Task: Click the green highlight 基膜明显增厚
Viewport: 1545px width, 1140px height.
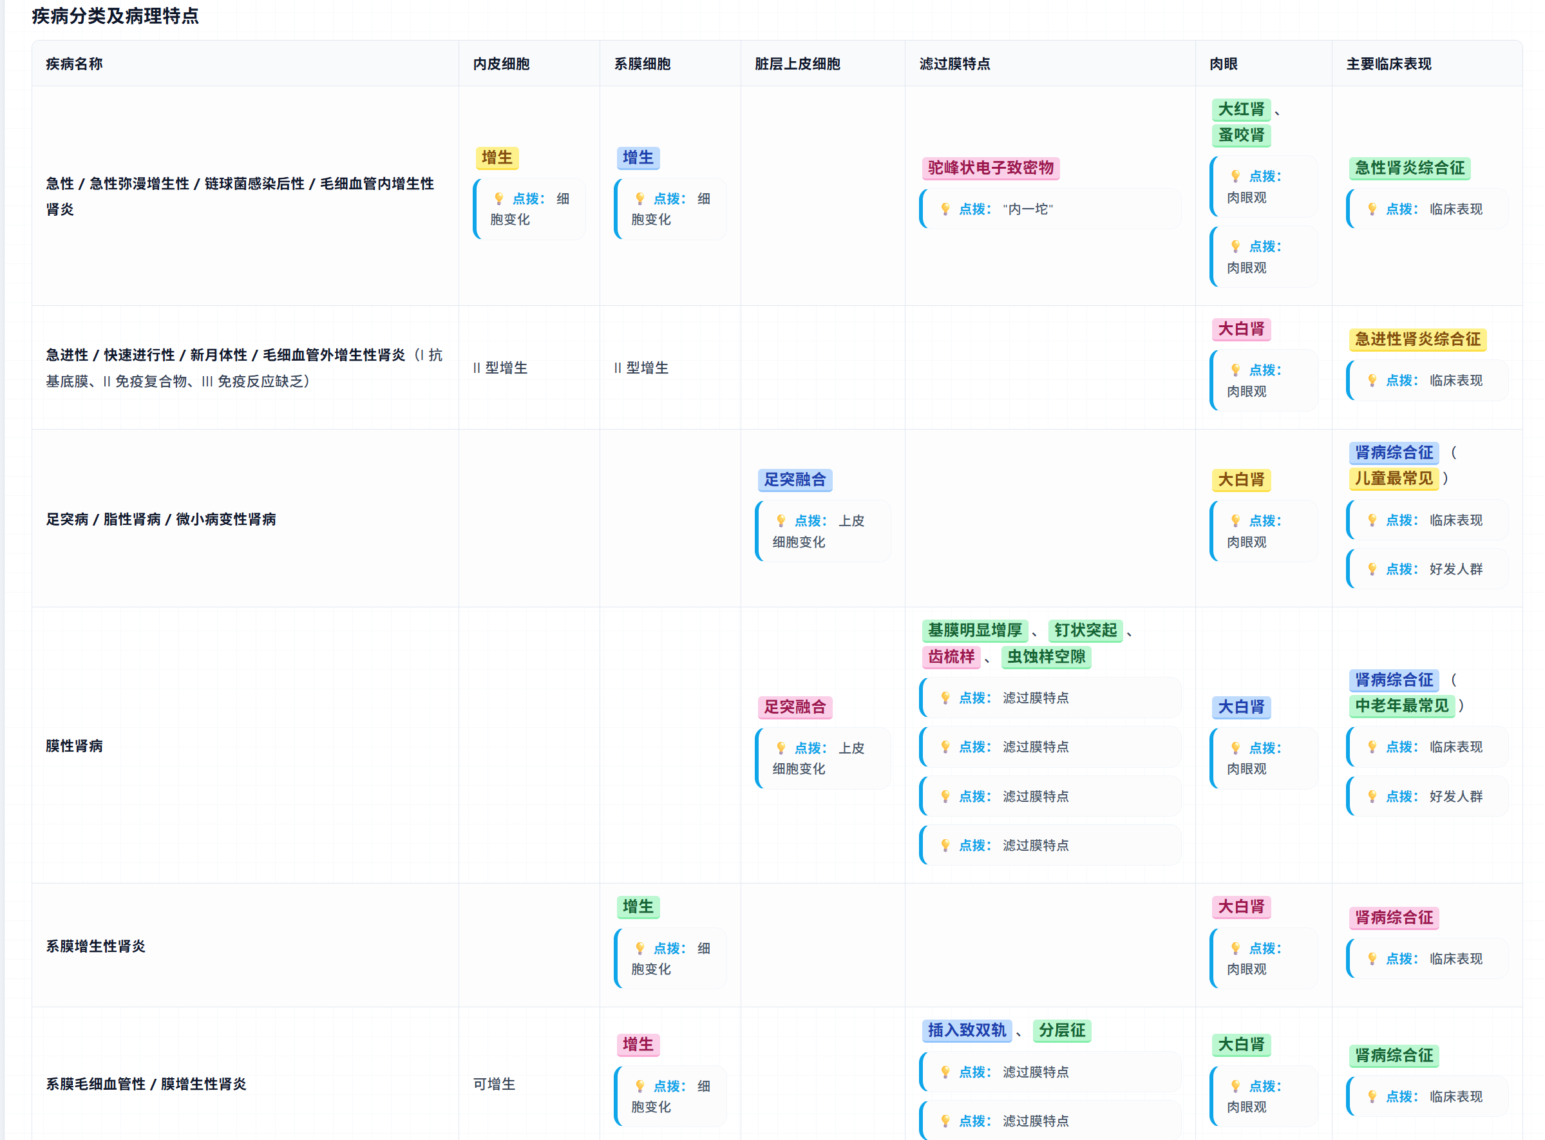Action: pyautogui.click(x=975, y=631)
